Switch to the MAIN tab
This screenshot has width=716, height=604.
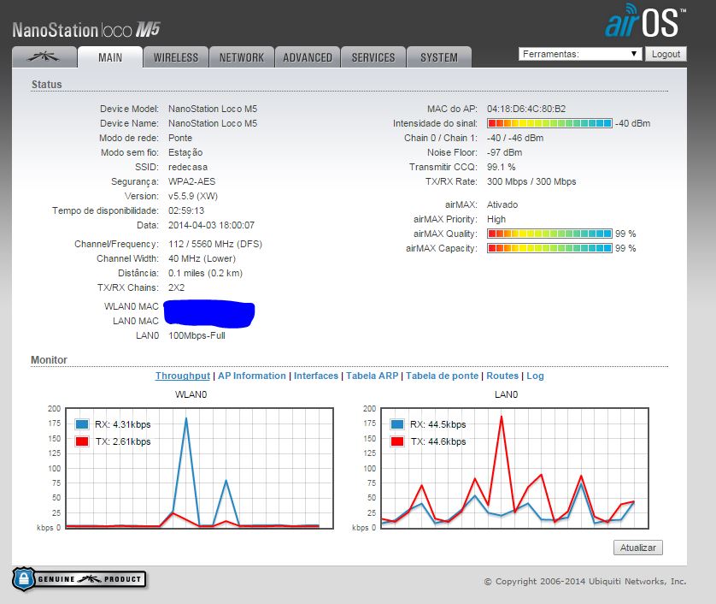click(x=110, y=57)
